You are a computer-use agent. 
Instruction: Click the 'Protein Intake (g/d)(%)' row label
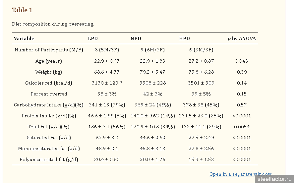tap(49, 116)
